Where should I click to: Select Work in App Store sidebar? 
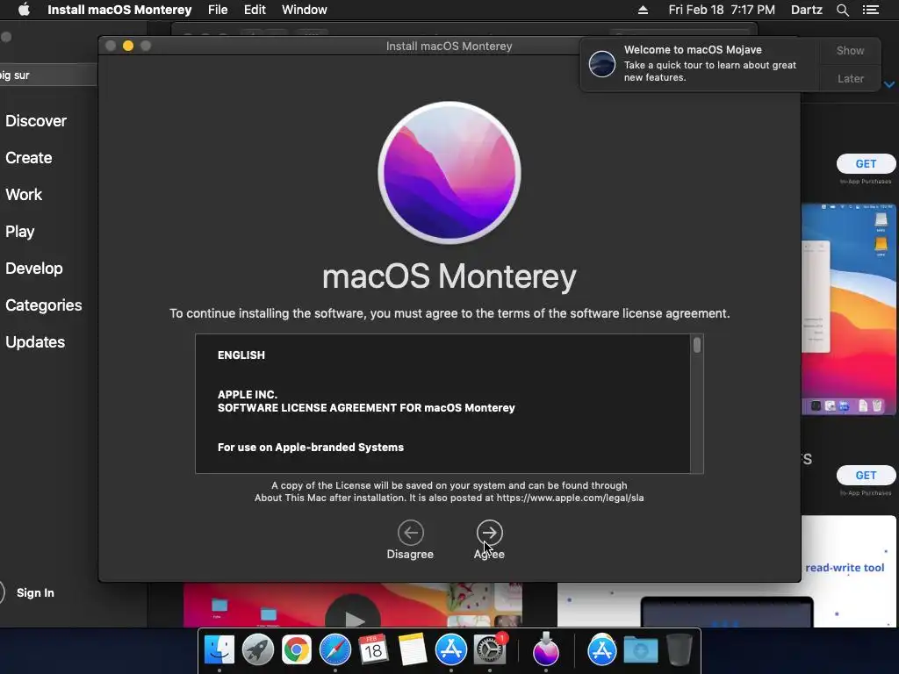pos(24,194)
